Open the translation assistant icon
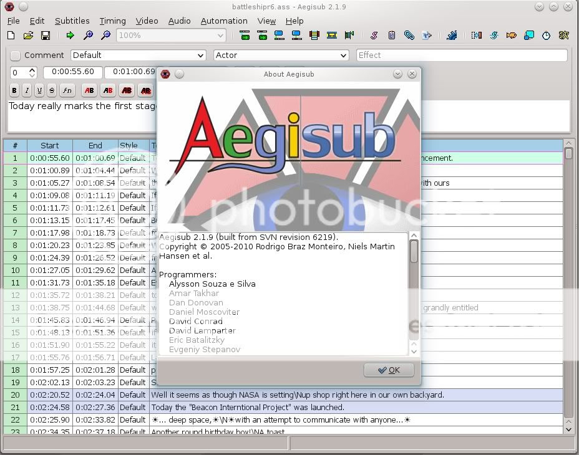 coord(512,36)
